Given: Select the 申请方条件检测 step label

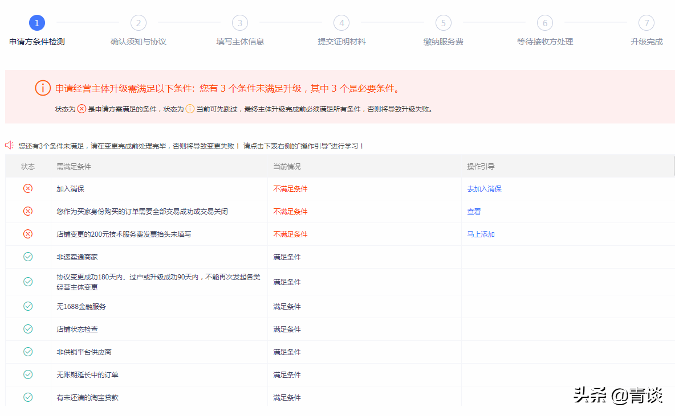Looking at the screenshot, I should tap(37, 42).
